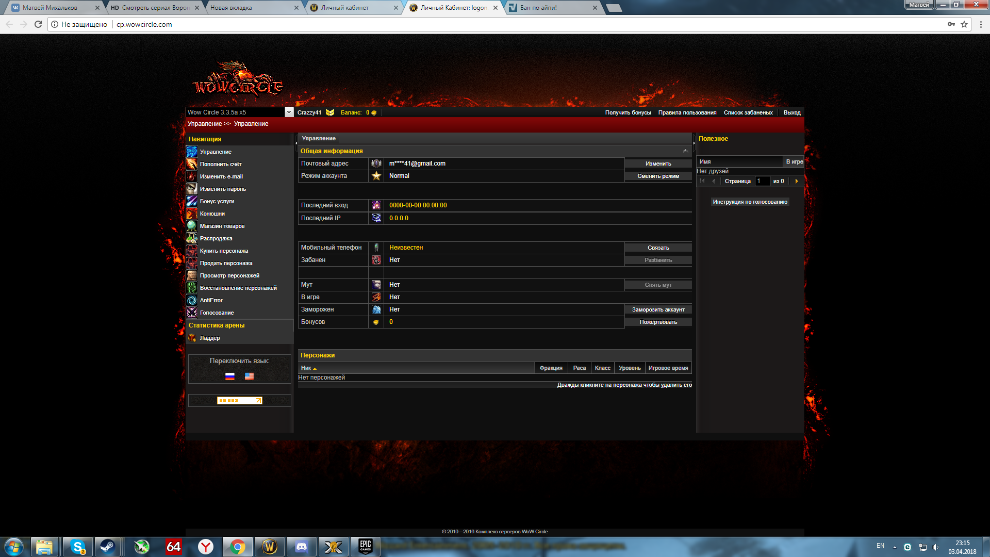Open the Discord app from the taskbar
990x557 pixels.
tap(301, 547)
